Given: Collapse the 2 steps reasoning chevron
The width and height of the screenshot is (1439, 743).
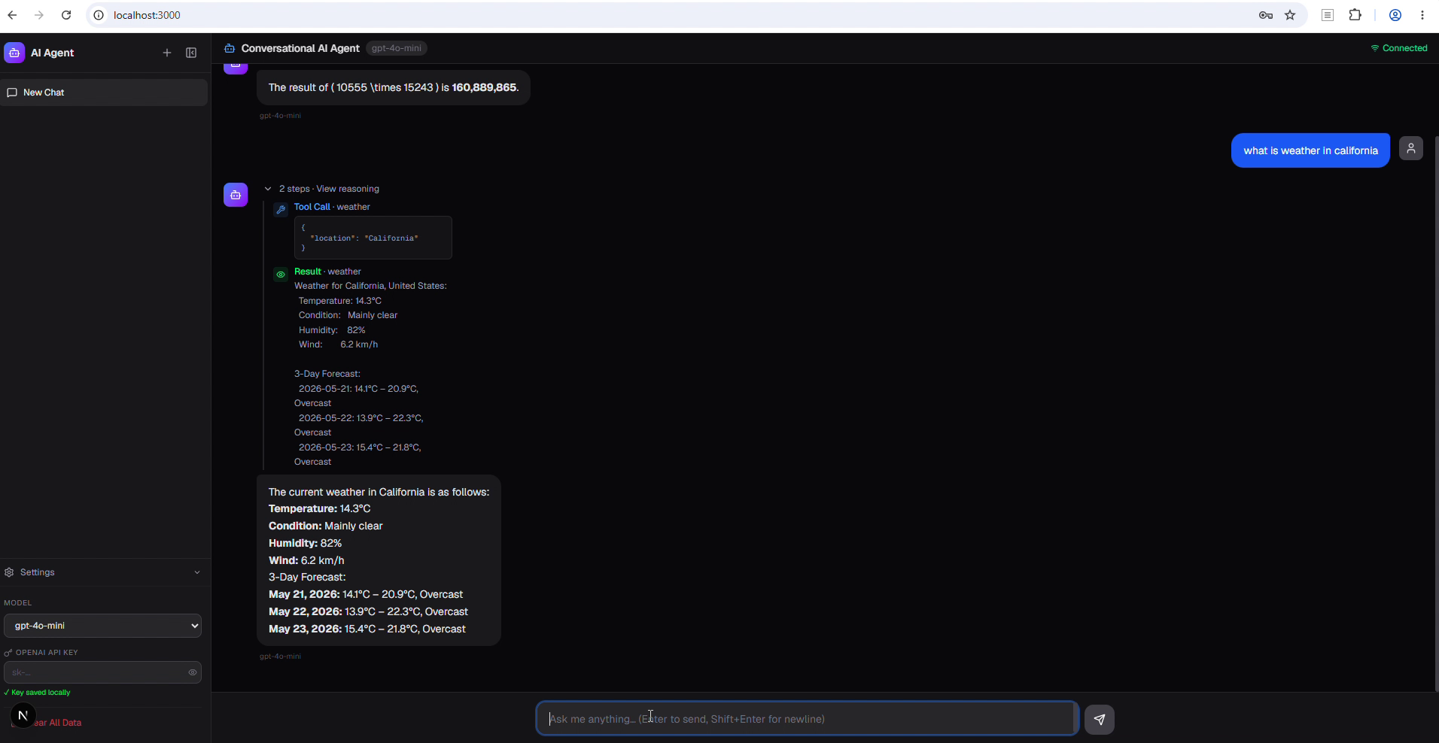Looking at the screenshot, I should click(x=268, y=189).
